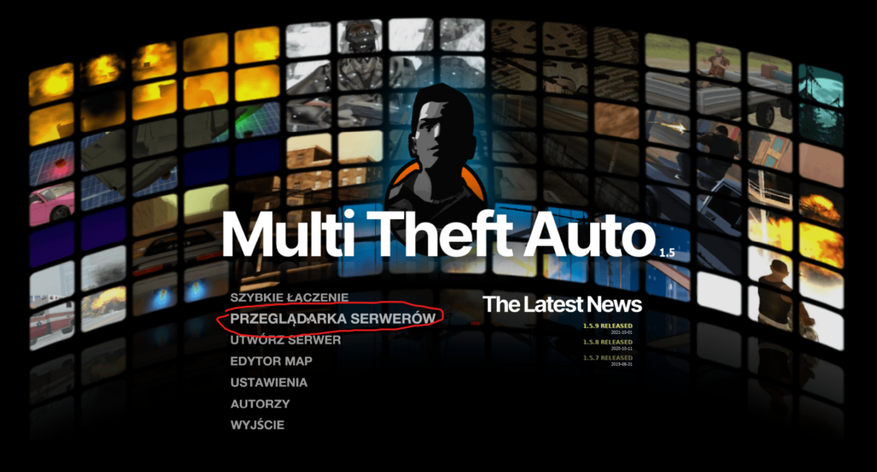Select the pink car thumbnail tile
The image size is (877, 472).
point(51,203)
